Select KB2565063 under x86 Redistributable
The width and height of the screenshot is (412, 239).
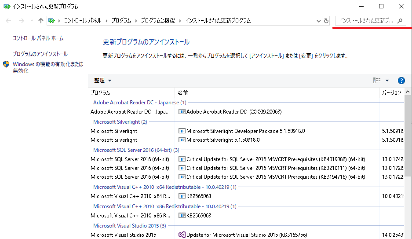[199, 215]
